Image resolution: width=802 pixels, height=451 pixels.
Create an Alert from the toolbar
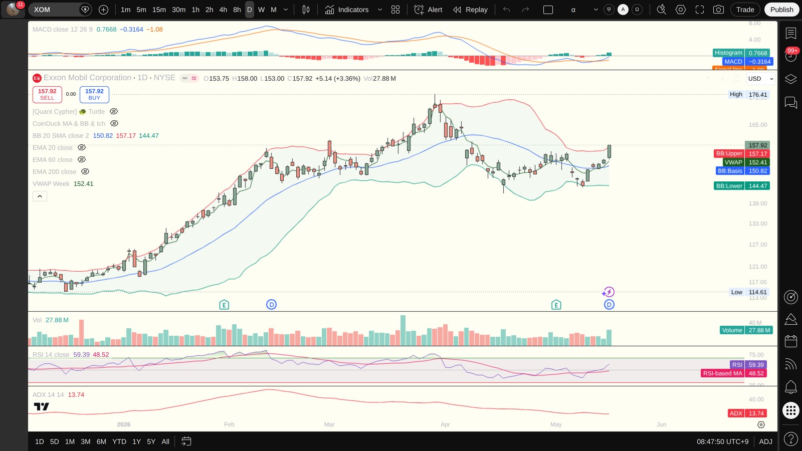(x=429, y=10)
